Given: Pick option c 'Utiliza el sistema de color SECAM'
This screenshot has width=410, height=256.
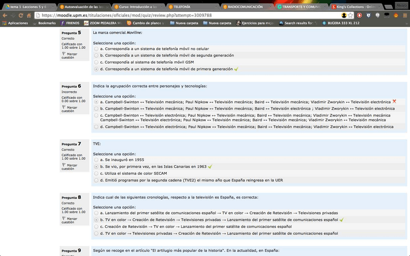Looking at the screenshot, I should (96, 173).
